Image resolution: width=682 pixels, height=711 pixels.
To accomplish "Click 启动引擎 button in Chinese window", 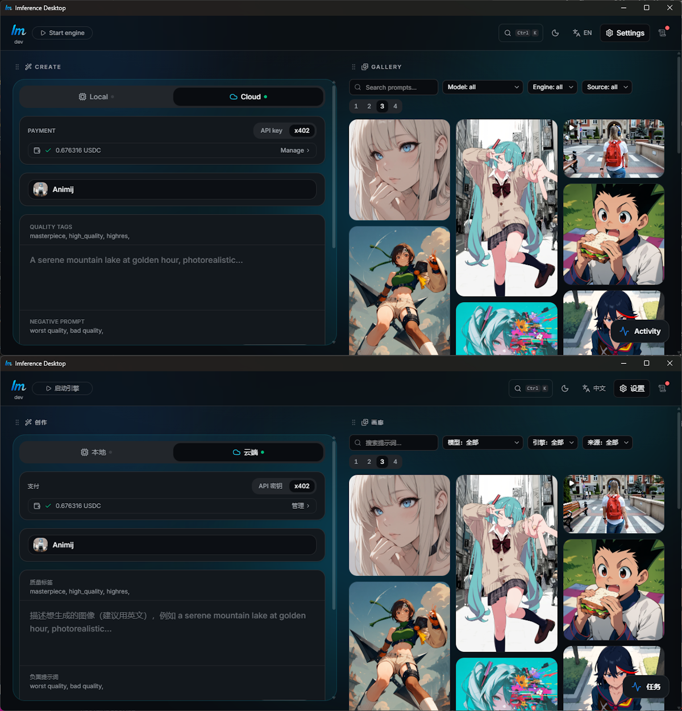I will 62,388.
